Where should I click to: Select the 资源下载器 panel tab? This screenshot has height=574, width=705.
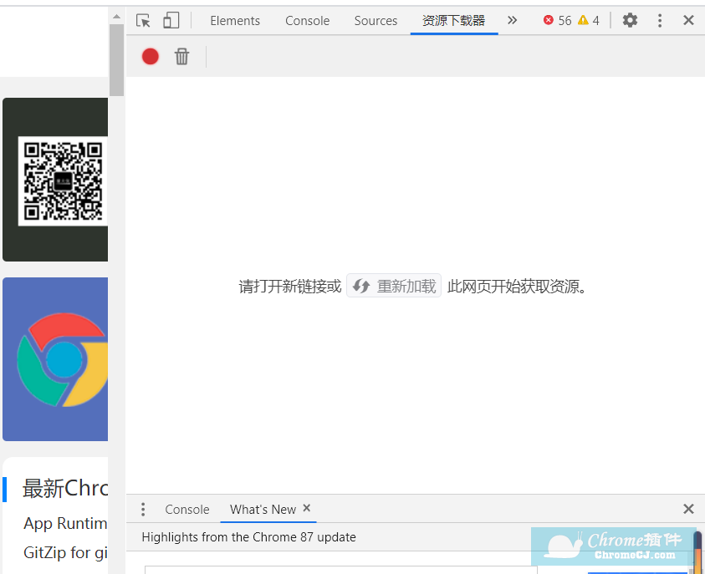(x=453, y=20)
